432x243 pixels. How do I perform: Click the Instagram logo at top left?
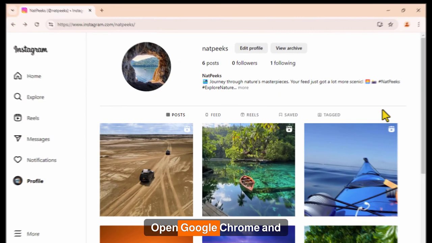coord(30,50)
